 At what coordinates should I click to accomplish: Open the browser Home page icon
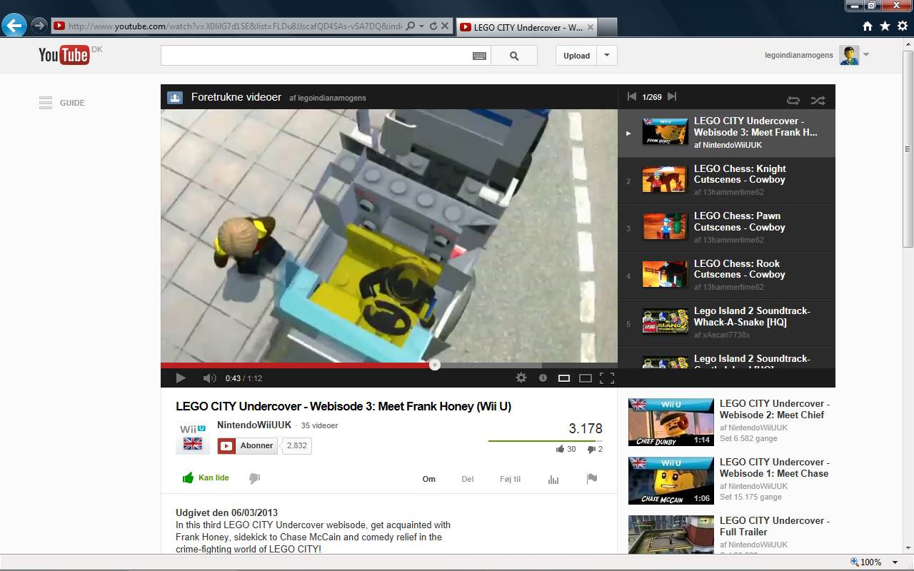(868, 26)
